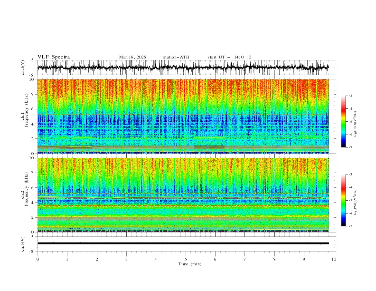
Task: Click the log(PSD) label beside ch.2 colorbar
Action: (x=355, y=203)
